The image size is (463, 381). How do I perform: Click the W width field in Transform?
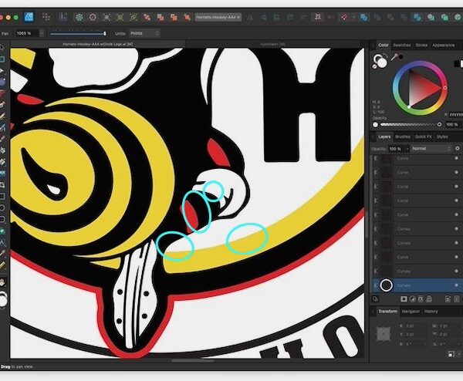coord(448,325)
